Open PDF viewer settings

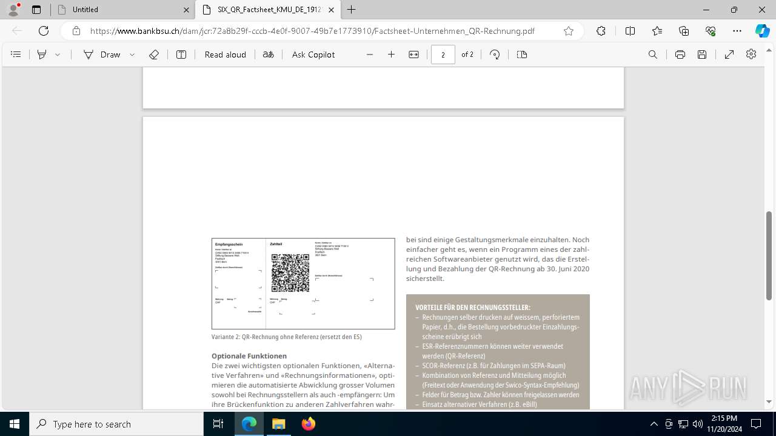click(x=751, y=54)
